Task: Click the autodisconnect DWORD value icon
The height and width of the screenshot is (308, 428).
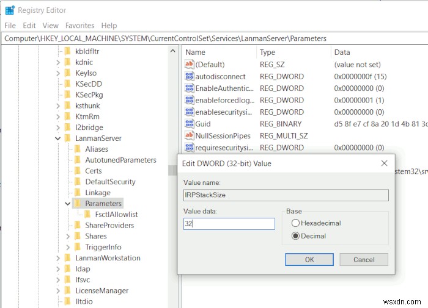Action: (x=189, y=76)
